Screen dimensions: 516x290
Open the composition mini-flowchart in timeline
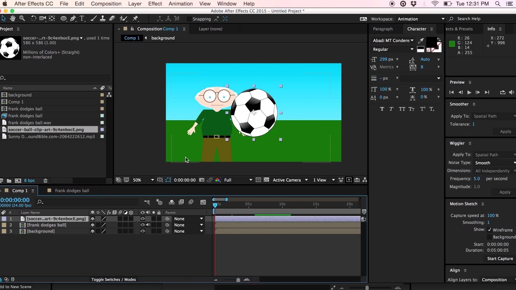(147, 202)
